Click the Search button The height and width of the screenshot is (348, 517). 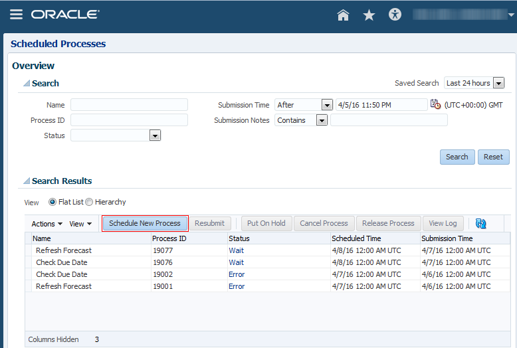click(457, 157)
